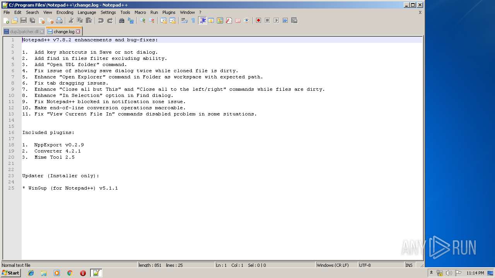Toggle Word wrap toolbar icon

pos(184,20)
